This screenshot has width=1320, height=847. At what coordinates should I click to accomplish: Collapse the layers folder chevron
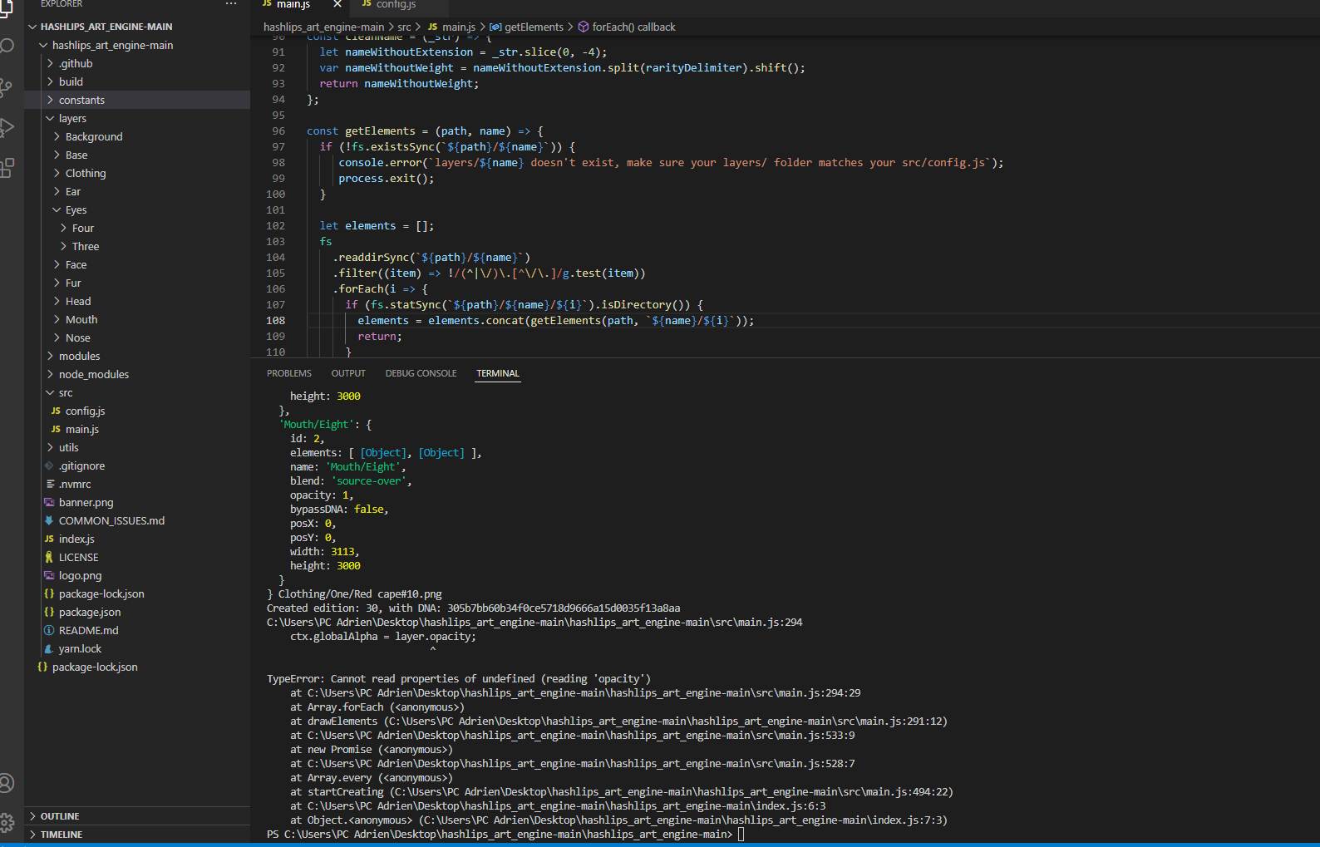pos(50,118)
